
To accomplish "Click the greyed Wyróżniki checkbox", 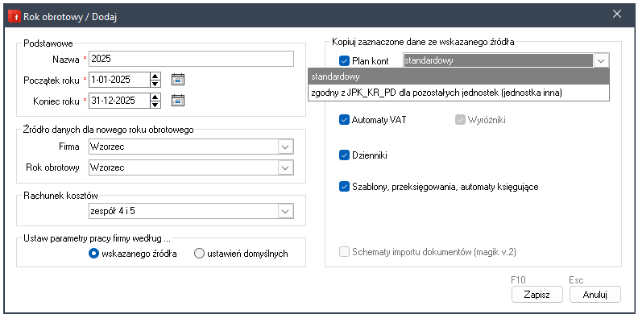I will (460, 120).
